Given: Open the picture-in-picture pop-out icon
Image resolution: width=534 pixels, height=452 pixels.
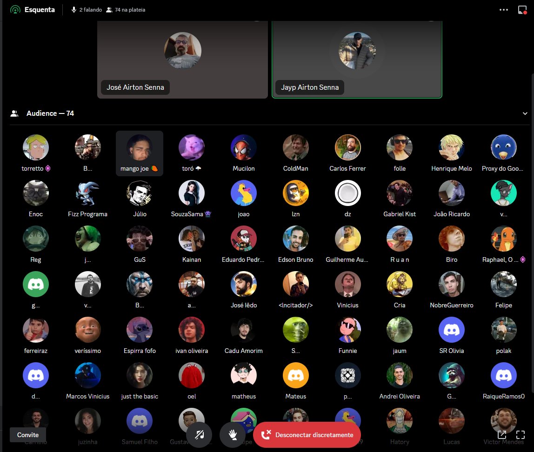Looking at the screenshot, I should [x=502, y=434].
